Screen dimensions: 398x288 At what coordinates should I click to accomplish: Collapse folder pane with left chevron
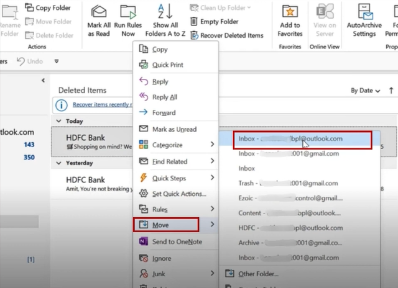pos(43,80)
